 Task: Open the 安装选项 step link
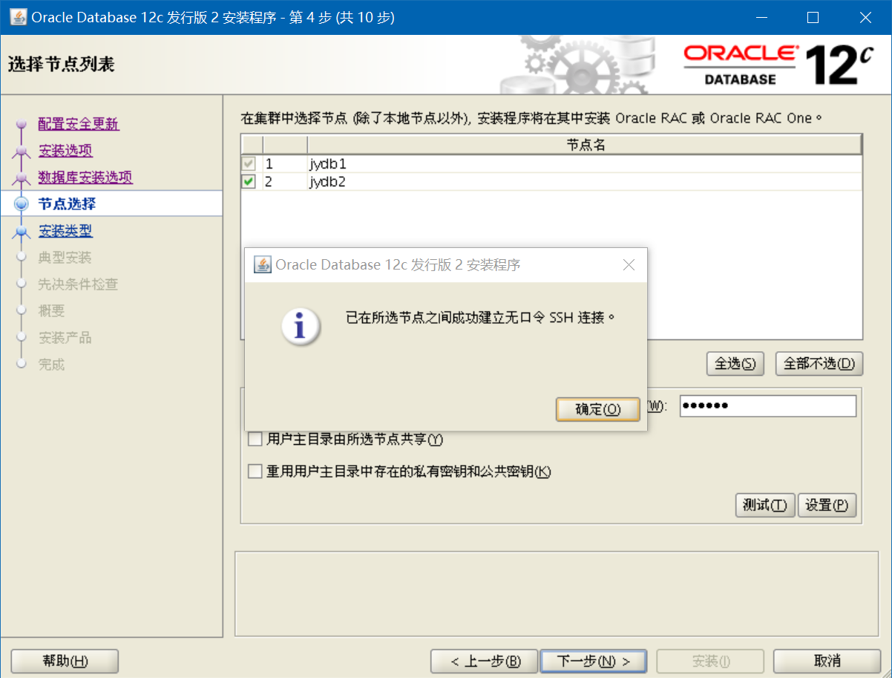pos(65,151)
